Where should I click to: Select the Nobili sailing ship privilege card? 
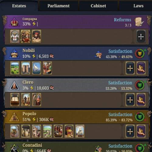pos(36,68)
